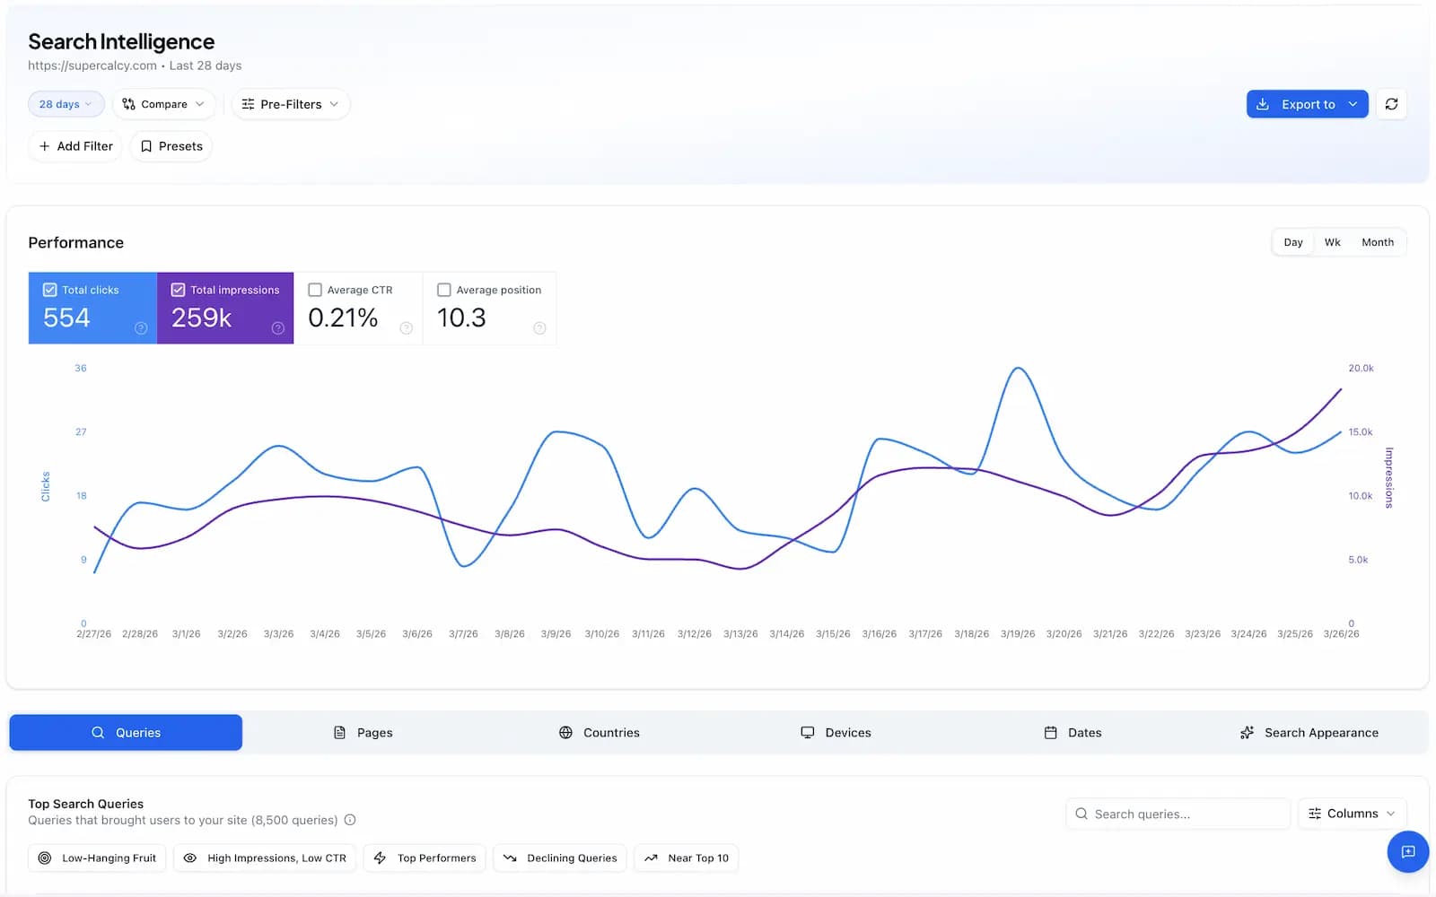Click the plus icon in Add Filter
This screenshot has width=1436, height=897.
click(x=44, y=146)
